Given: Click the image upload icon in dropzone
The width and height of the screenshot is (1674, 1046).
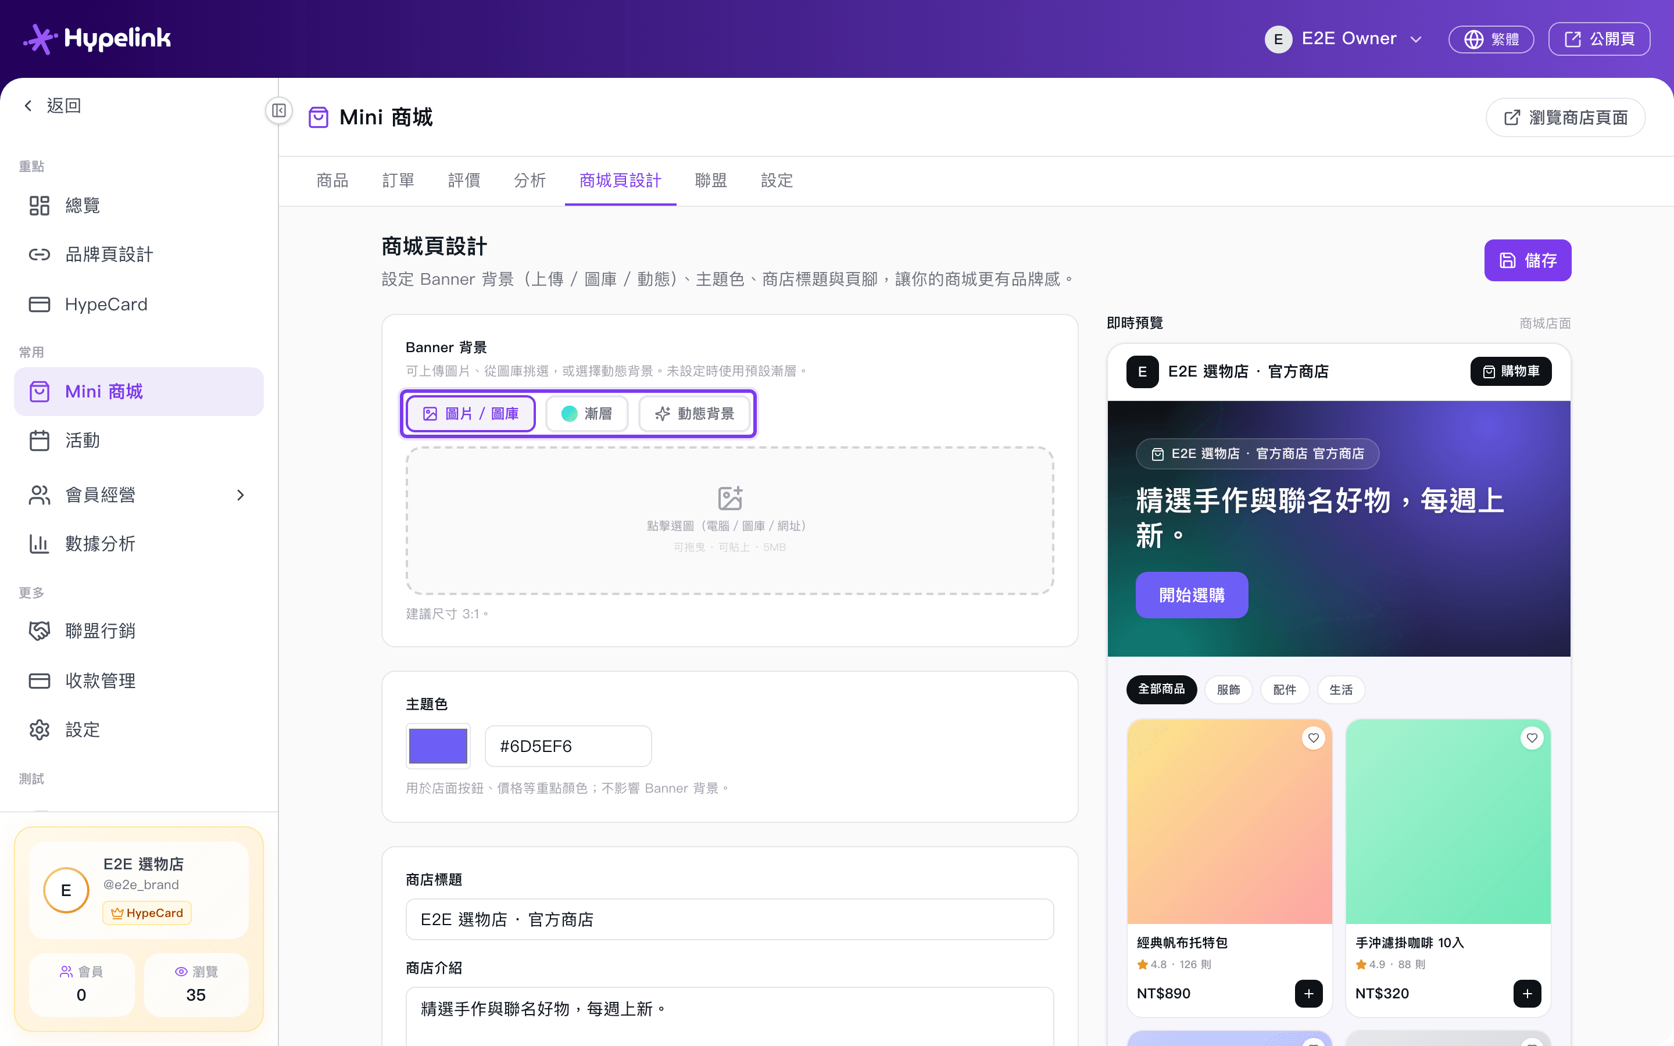Looking at the screenshot, I should (x=730, y=498).
